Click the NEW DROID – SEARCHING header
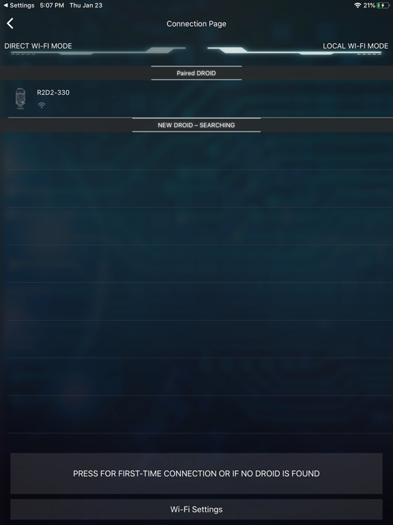The width and height of the screenshot is (393, 525). 196,125
